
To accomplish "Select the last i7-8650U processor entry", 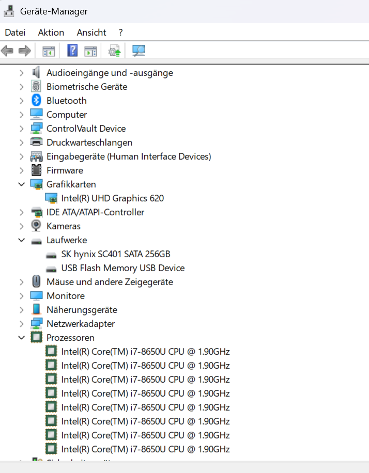I will tap(145, 449).
